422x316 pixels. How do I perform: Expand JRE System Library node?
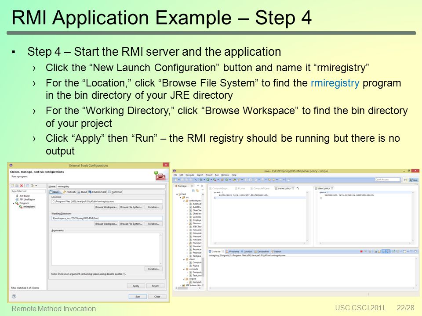(181, 285)
